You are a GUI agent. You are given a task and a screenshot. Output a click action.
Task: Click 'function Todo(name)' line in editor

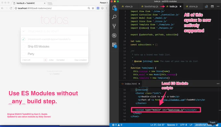(x=143, y=68)
